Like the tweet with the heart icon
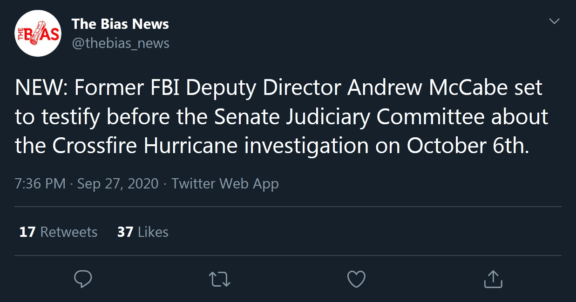Image resolution: width=576 pixels, height=302 pixels. (x=356, y=279)
